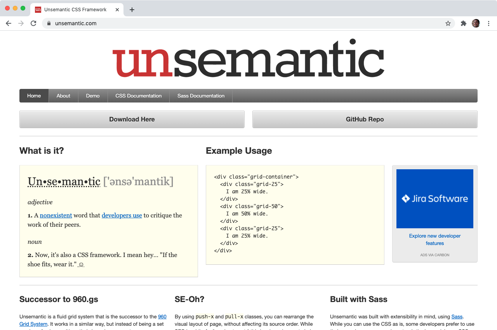The width and height of the screenshot is (497, 330).
Task: Click the 'developers use' hyperlink
Action: coord(122,215)
